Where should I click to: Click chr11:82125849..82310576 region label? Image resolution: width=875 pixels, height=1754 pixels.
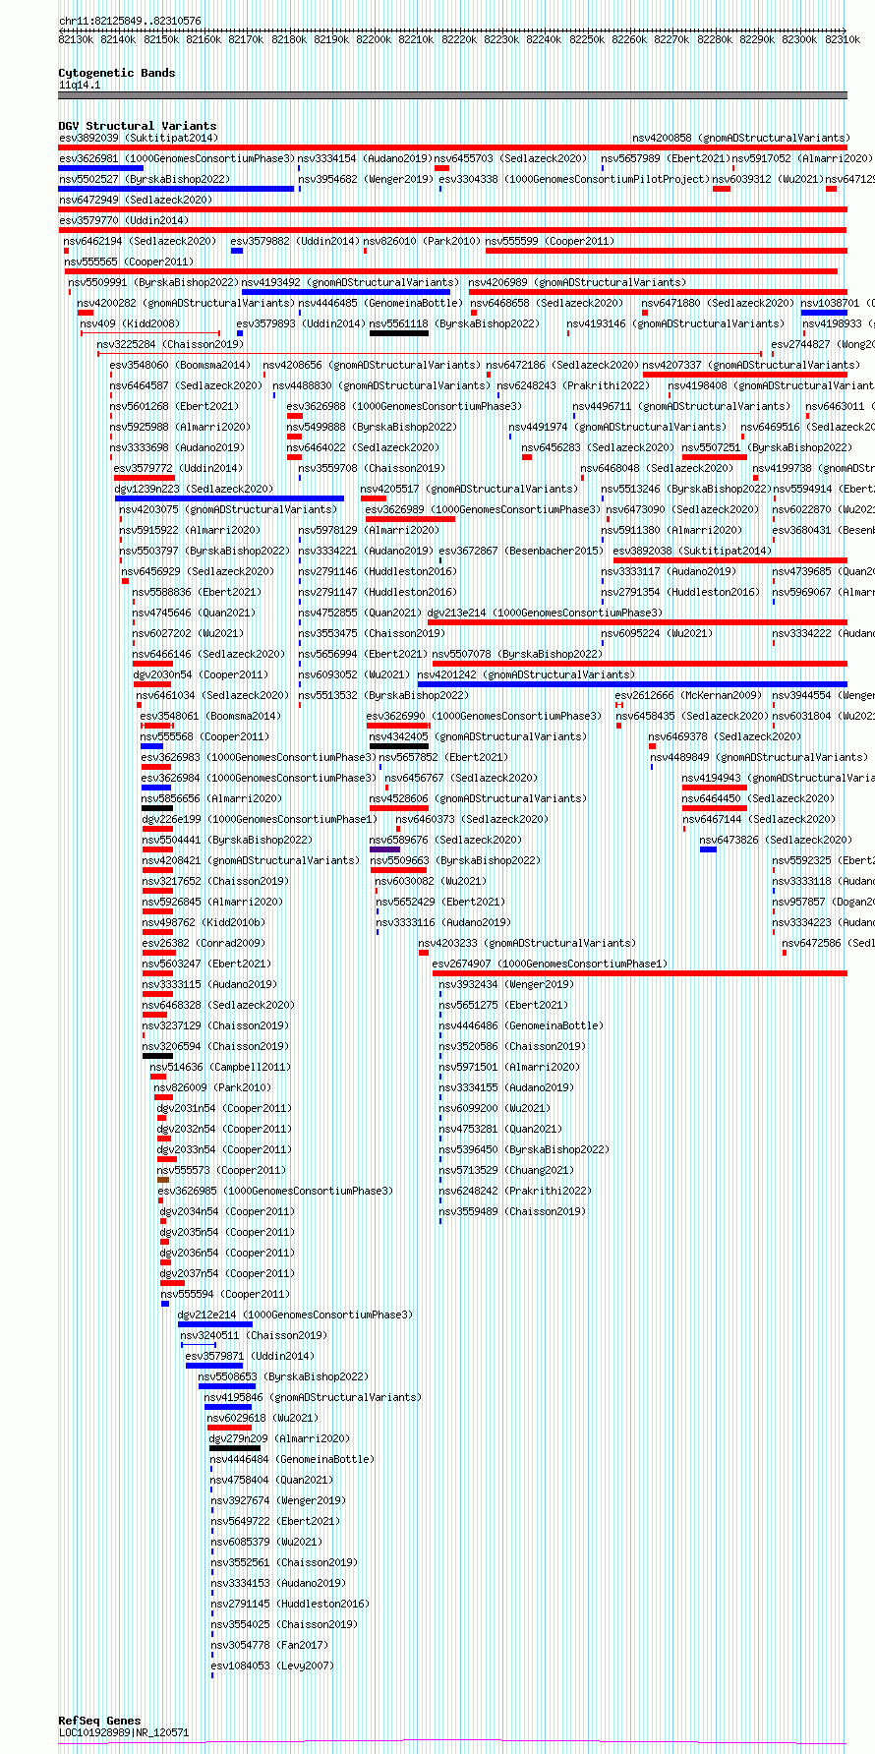(130, 21)
